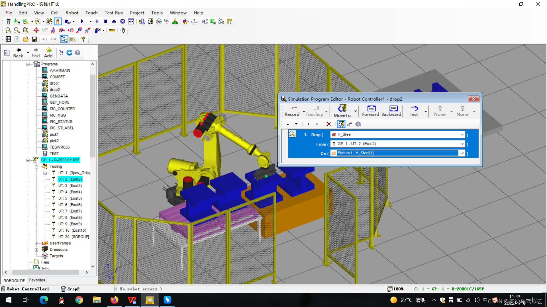
Task: Open the Inst dropdown arrow
Action: click(x=426, y=111)
